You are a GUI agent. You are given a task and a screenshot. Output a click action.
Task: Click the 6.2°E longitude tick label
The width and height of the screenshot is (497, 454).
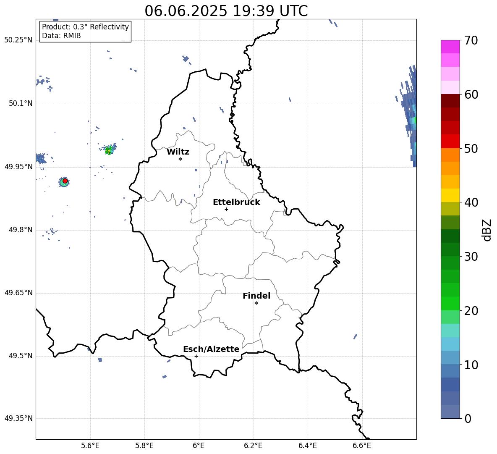pos(253,446)
